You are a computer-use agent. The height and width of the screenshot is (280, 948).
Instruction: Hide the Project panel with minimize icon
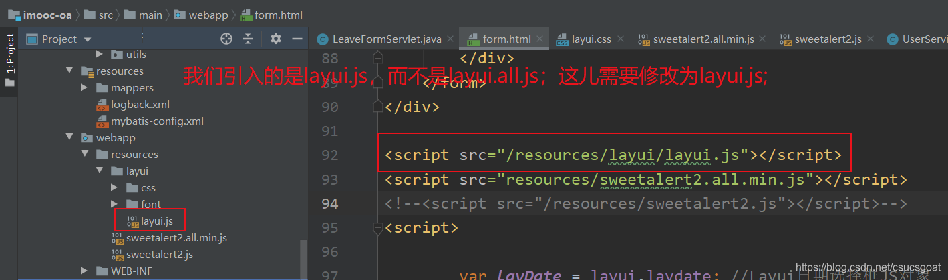(x=297, y=39)
